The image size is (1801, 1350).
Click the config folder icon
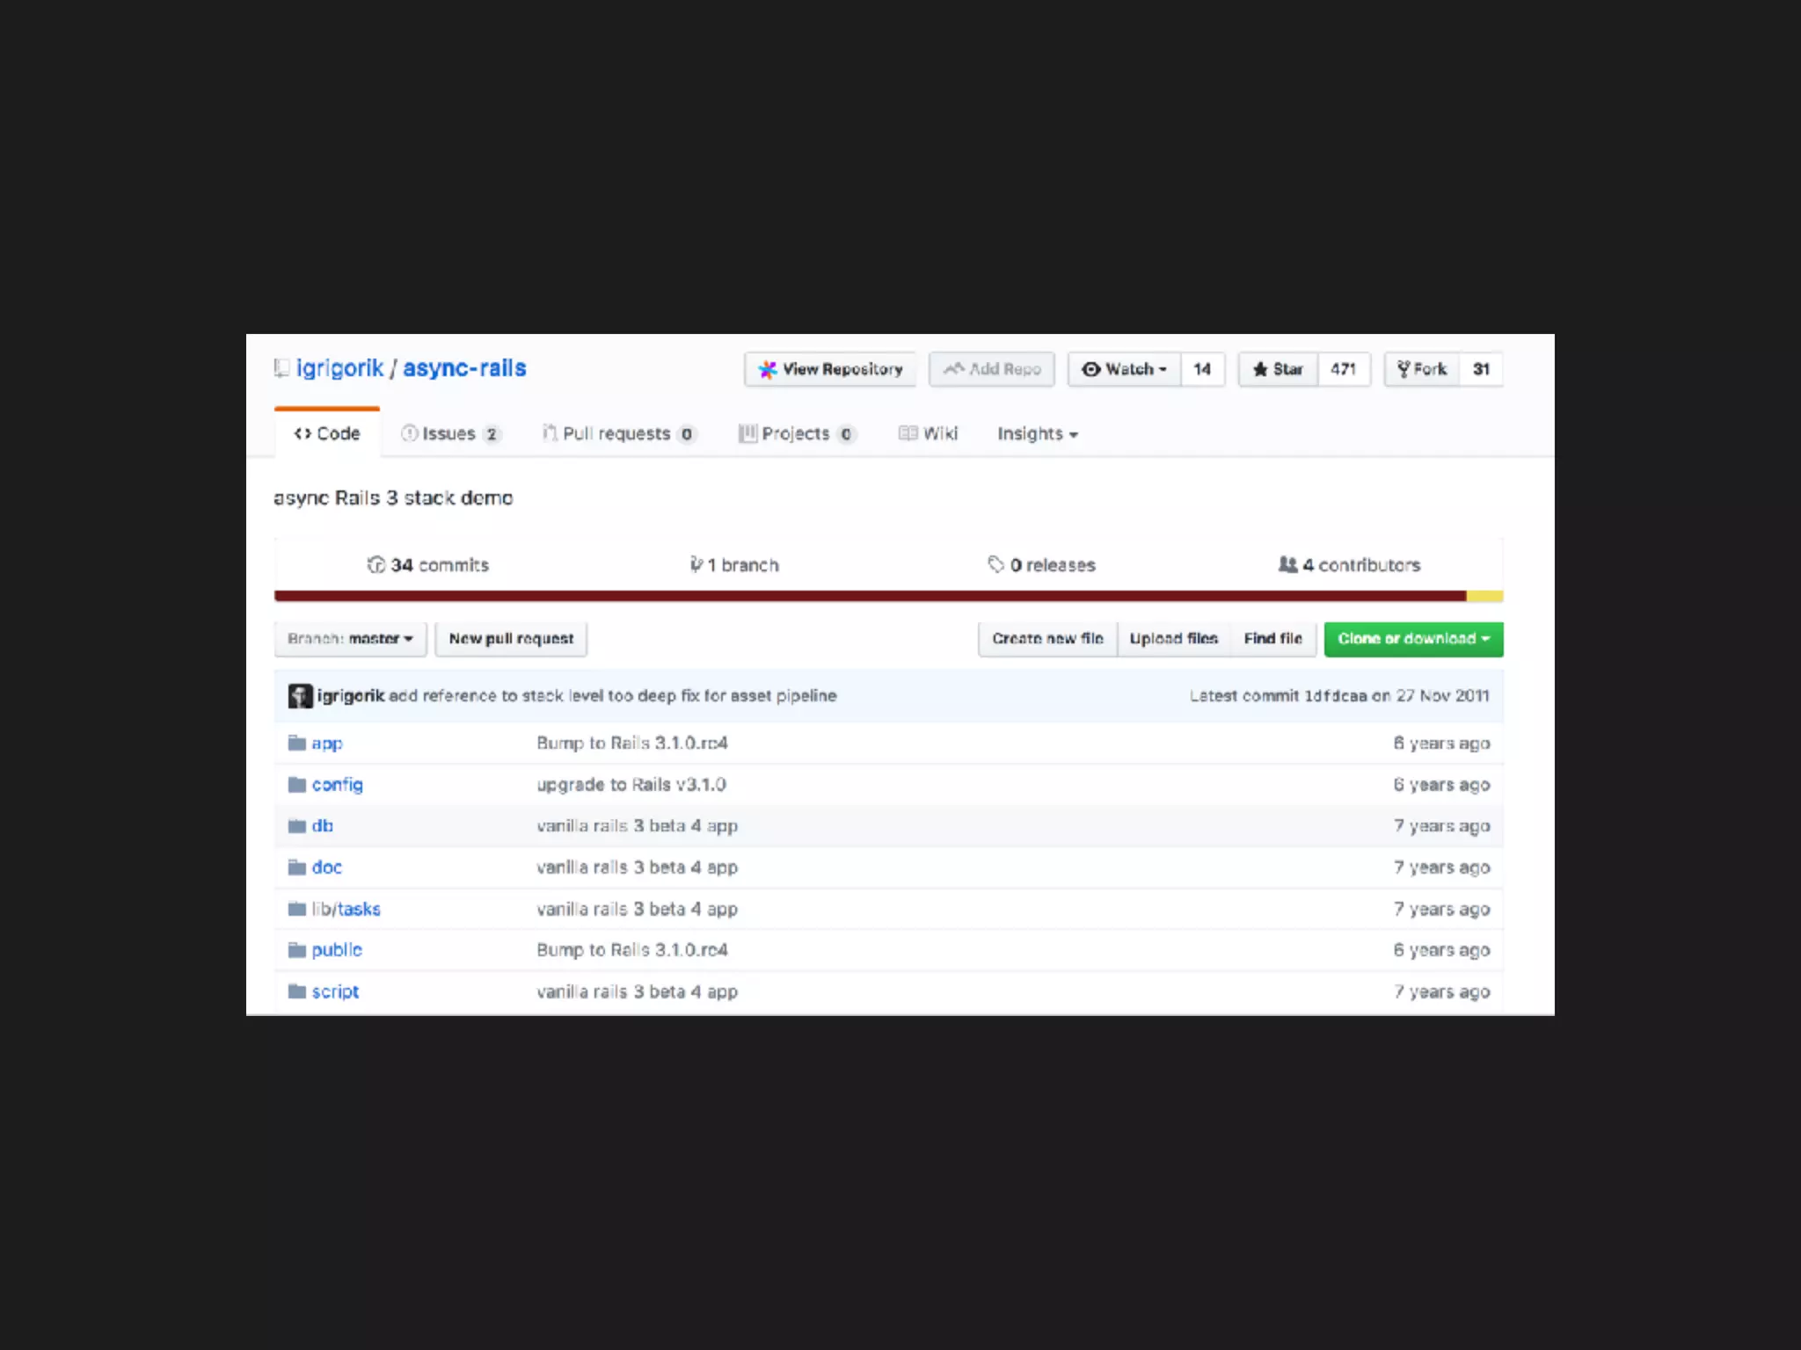[296, 784]
